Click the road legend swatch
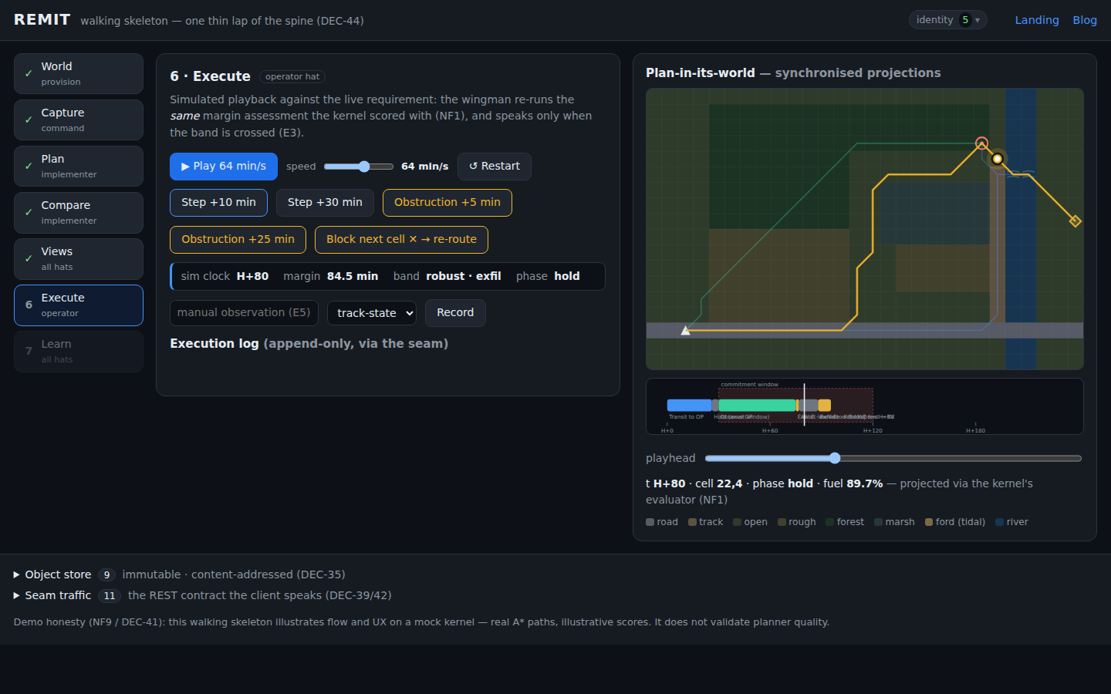1111x694 pixels. [650, 522]
